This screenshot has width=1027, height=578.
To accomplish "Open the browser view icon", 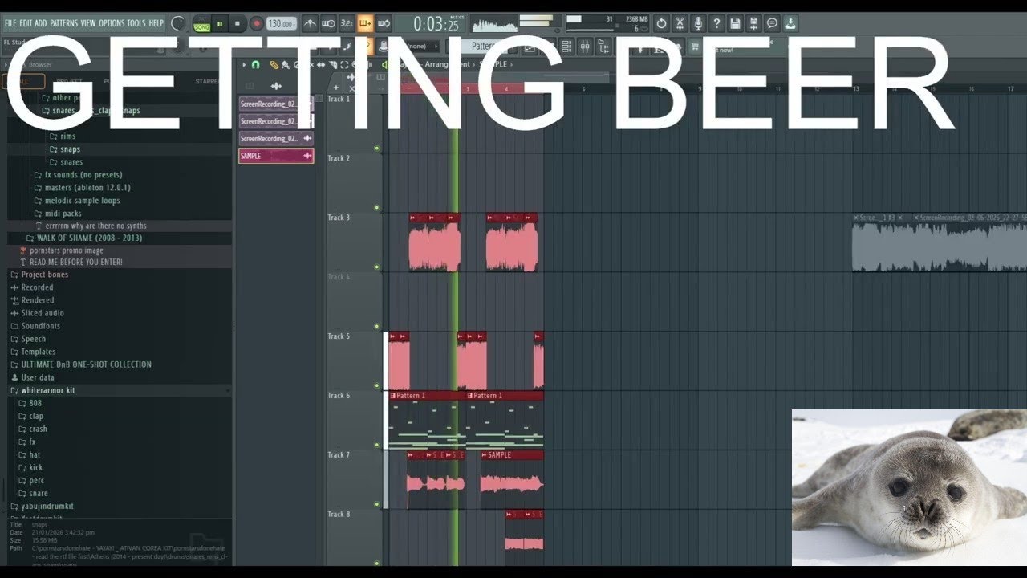I will tap(603, 47).
